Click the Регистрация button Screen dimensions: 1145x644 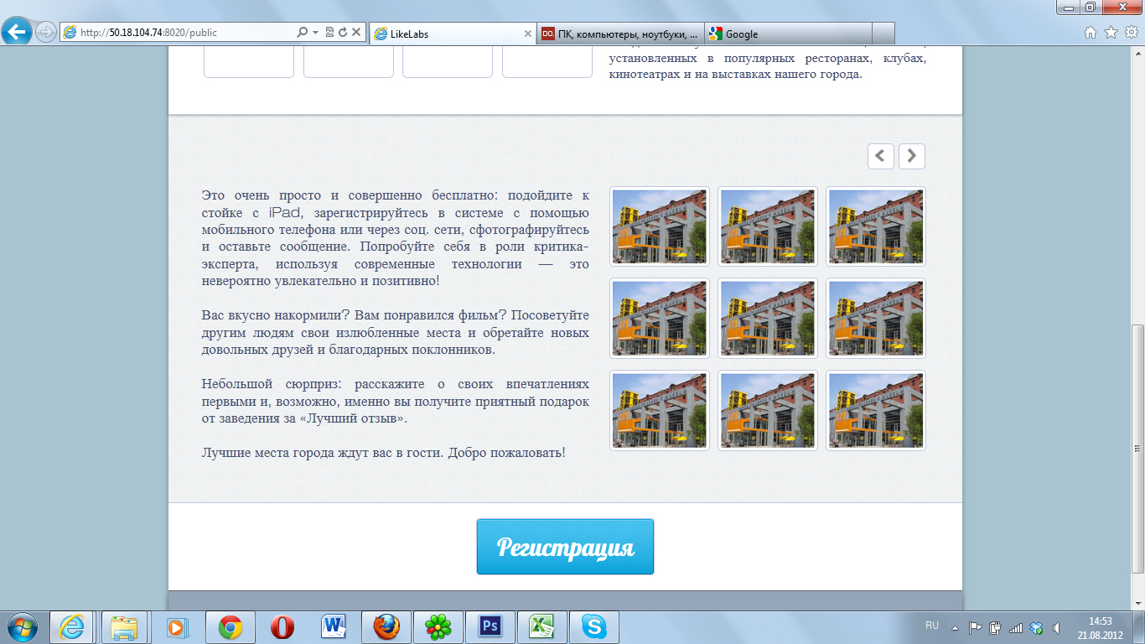click(565, 547)
